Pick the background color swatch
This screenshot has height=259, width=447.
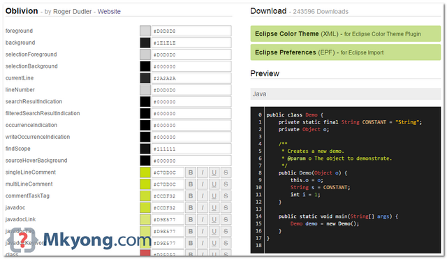pos(145,43)
